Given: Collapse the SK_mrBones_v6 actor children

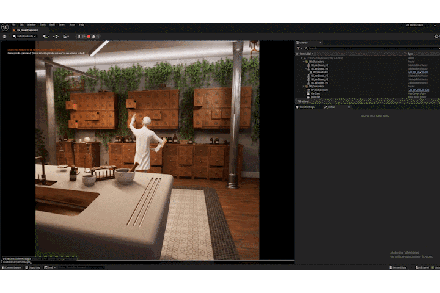Looking at the screenshot, I should pos(306,69).
